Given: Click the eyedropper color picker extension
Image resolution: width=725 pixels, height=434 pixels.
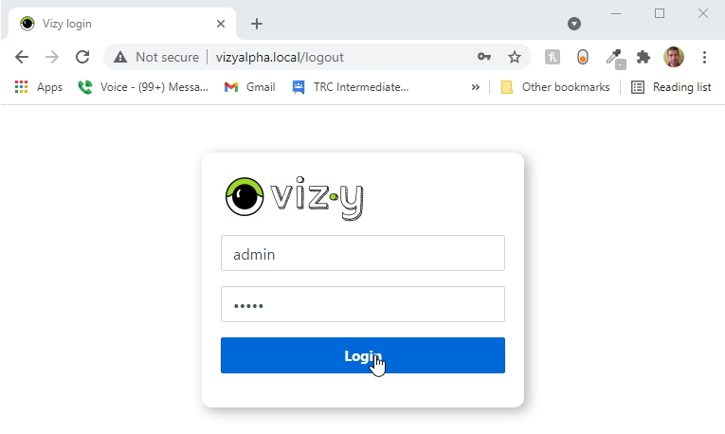Looking at the screenshot, I should coord(614,57).
